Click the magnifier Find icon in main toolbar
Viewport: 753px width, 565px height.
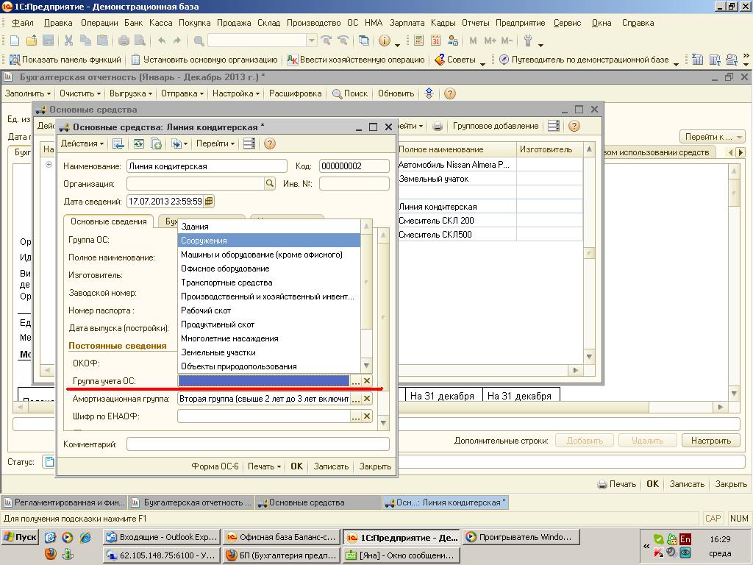199,41
